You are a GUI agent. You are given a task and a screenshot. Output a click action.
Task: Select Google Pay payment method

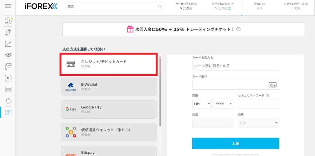click(x=109, y=109)
